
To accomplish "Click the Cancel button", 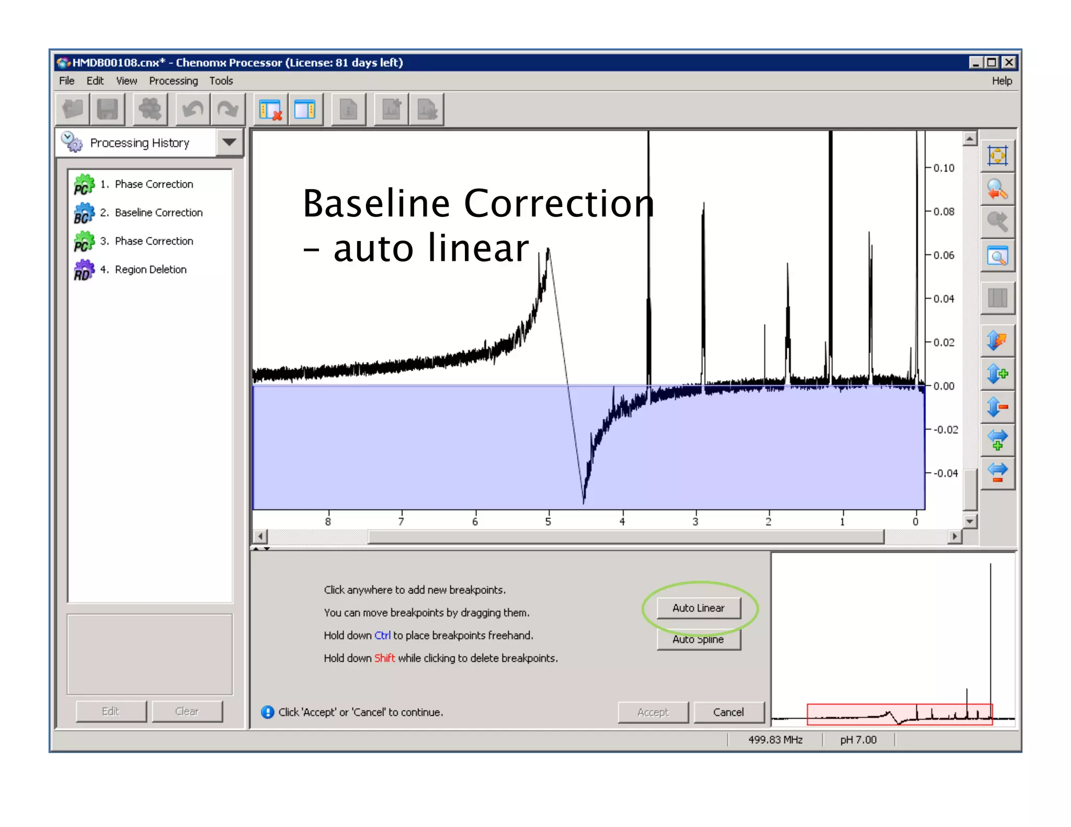I will point(728,712).
